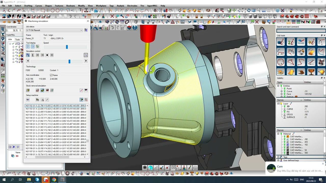Click the wrench icon in Setup machine
This screenshot has width=326, height=183.
pyautogui.click(x=47, y=100)
